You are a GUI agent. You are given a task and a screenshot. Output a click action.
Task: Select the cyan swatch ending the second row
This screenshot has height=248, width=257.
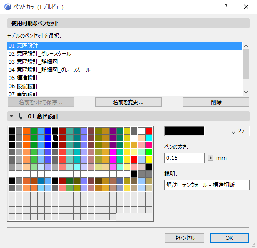tap(149, 138)
